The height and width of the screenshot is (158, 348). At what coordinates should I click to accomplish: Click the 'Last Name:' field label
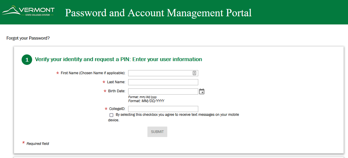(x=116, y=82)
